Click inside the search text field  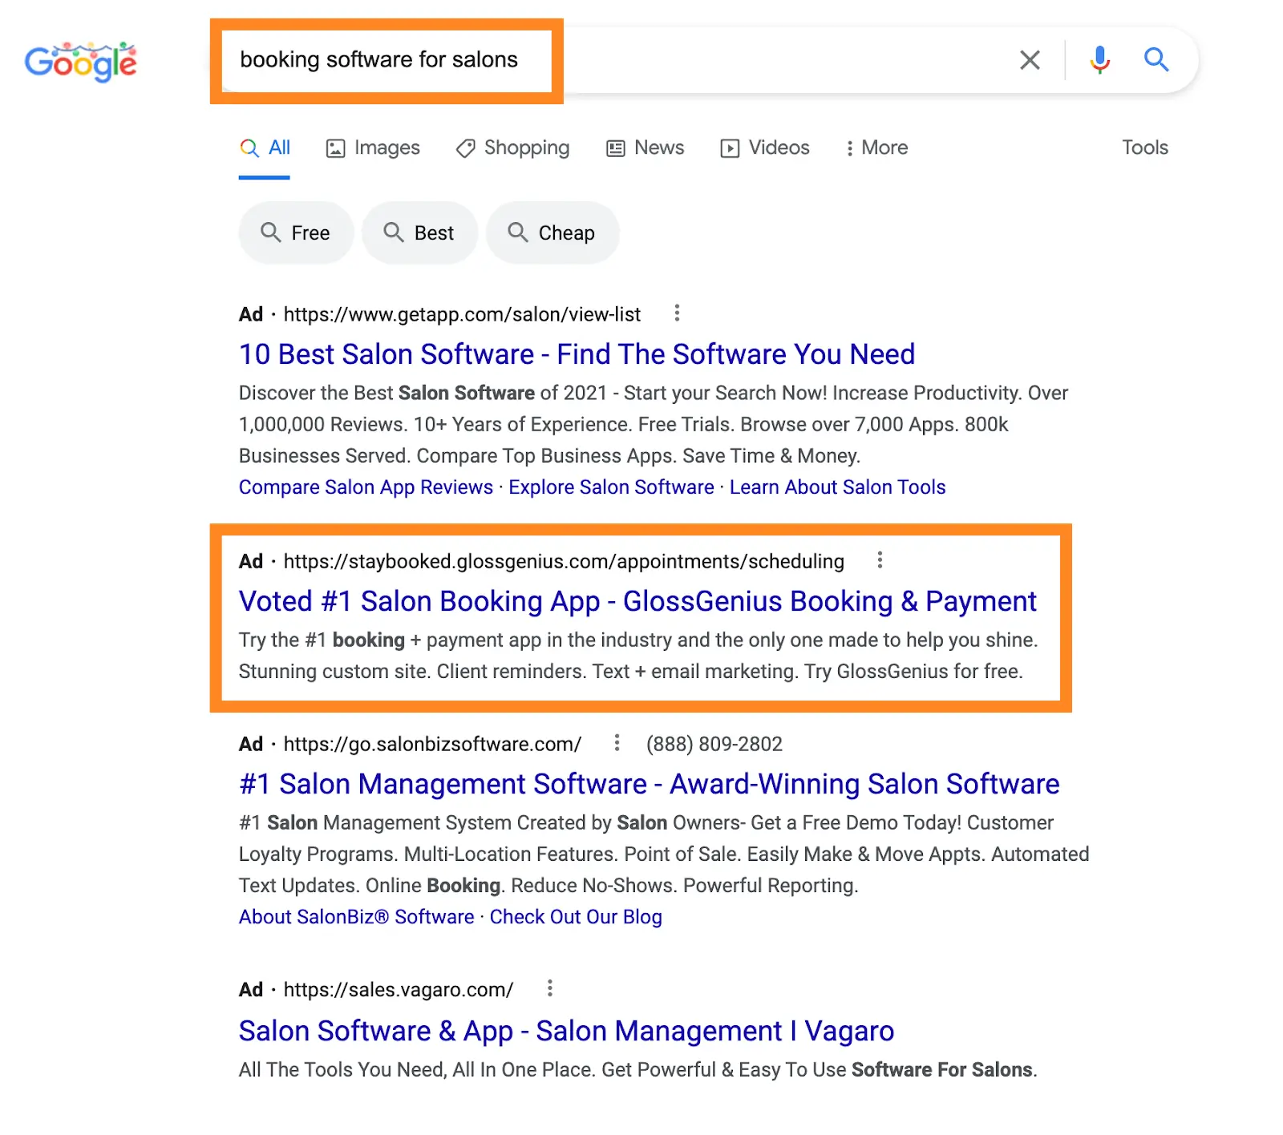(x=722, y=60)
